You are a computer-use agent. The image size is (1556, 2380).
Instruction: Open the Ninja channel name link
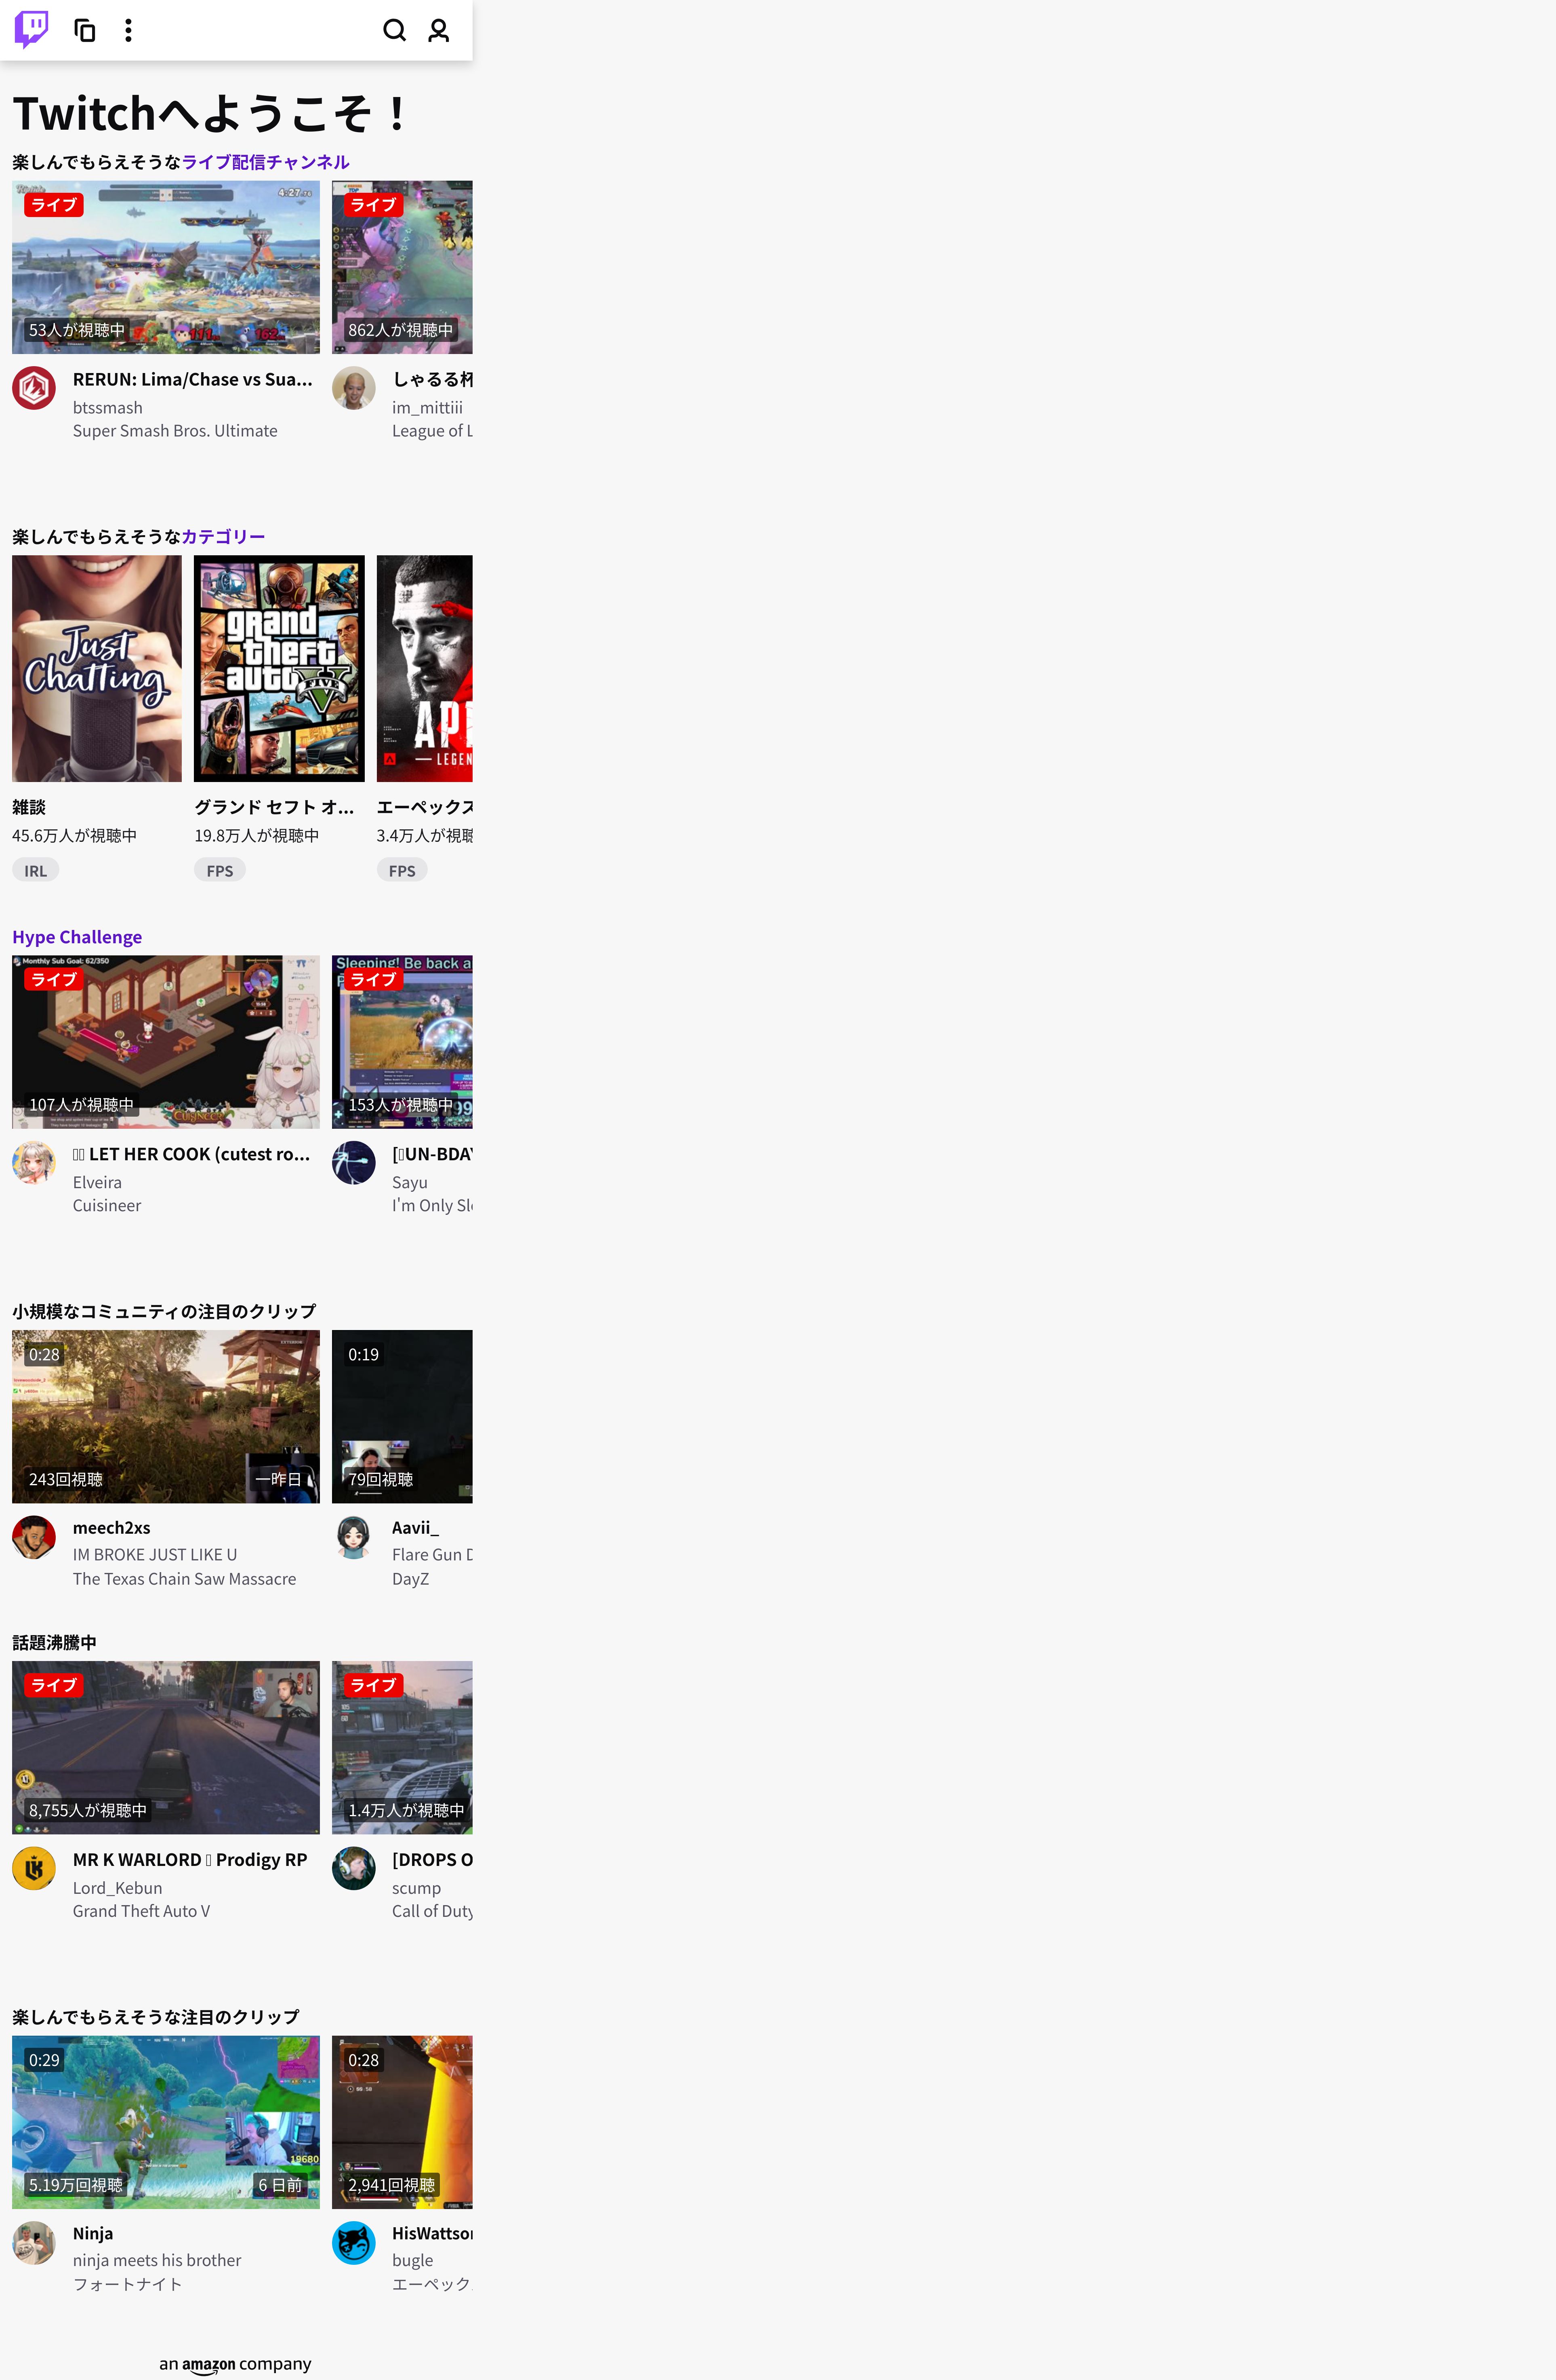93,2233
